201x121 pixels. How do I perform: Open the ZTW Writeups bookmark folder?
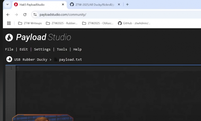30,23
